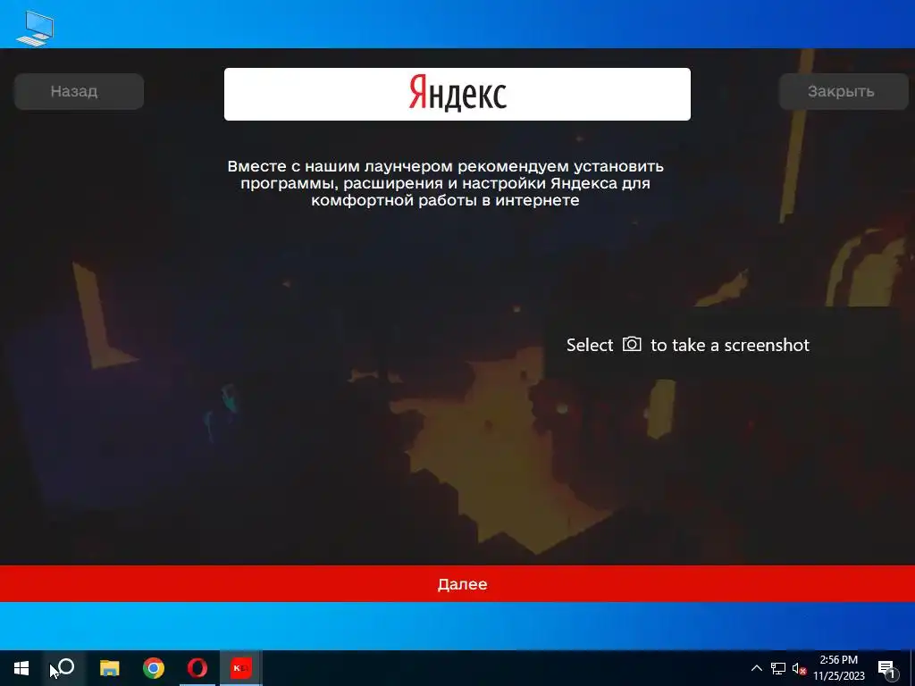The width and height of the screenshot is (915, 686).
Task: Click the Яндекс logo banner
Action: 457,95
